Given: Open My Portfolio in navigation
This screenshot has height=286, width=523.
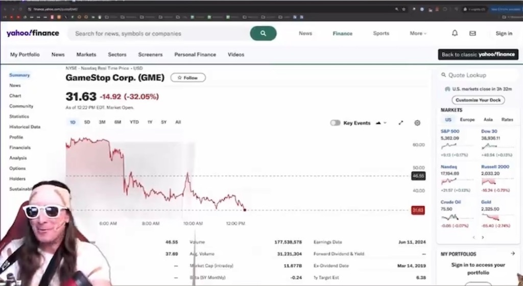Looking at the screenshot, I should click(x=25, y=54).
